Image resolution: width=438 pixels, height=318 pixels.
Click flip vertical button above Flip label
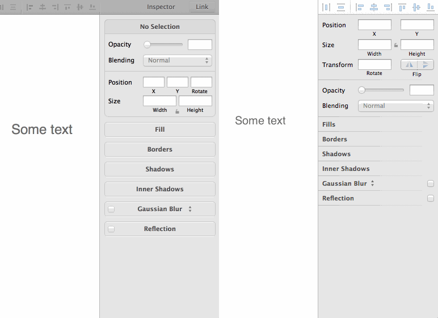(426, 65)
